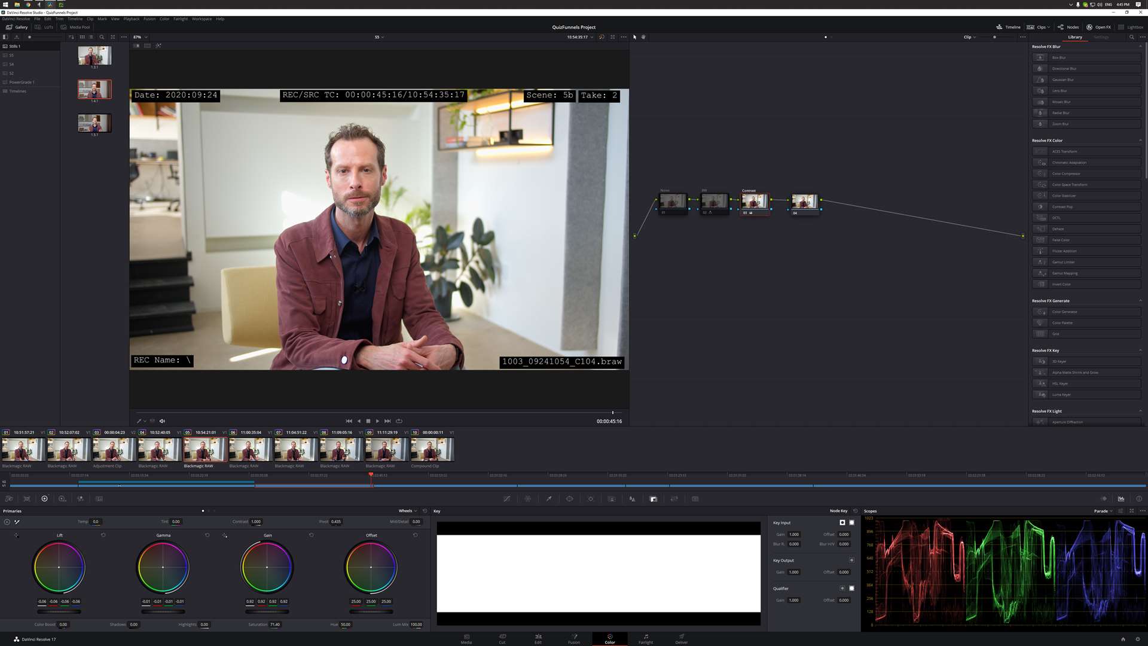
Task: Open the Playback menu
Action: (132, 19)
